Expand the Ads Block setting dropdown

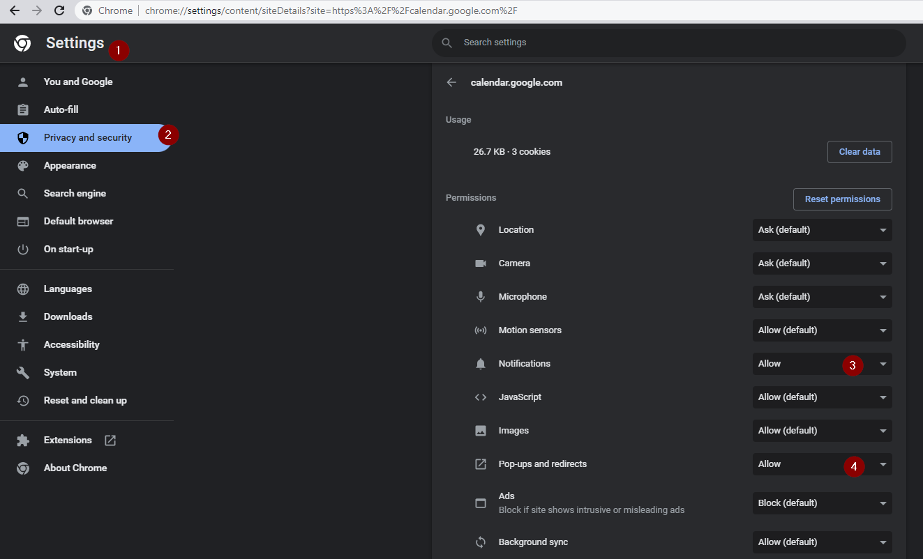(x=822, y=503)
